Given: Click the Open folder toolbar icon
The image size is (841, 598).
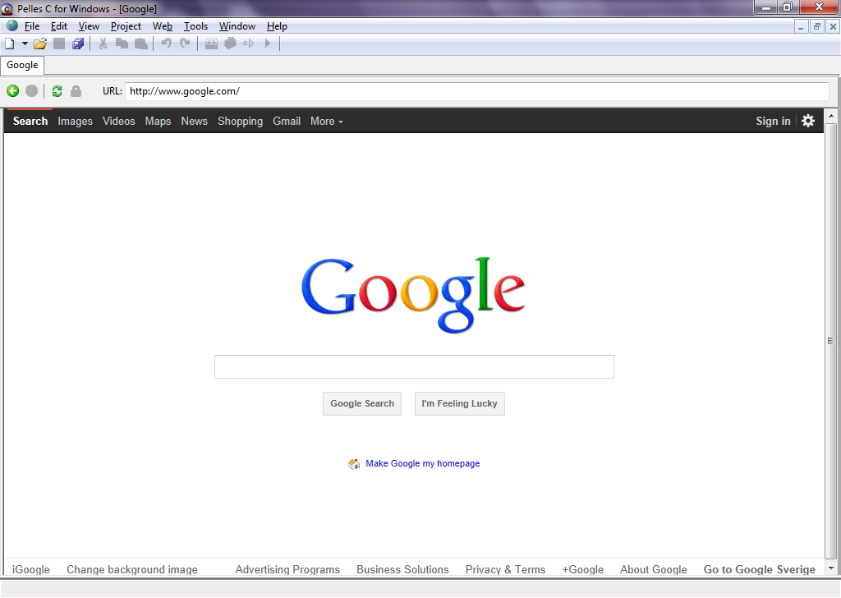Looking at the screenshot, I should (40, 44).
